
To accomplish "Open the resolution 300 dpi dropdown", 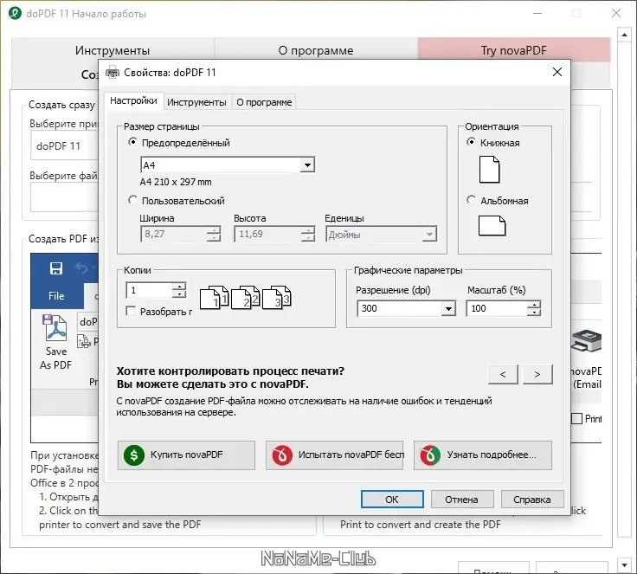I will click(x=448, y=309).
